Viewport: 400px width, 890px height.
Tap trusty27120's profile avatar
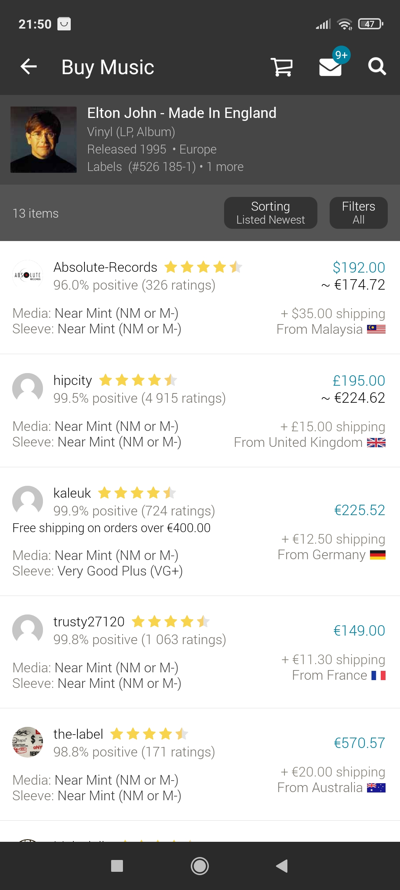point(28,630)
